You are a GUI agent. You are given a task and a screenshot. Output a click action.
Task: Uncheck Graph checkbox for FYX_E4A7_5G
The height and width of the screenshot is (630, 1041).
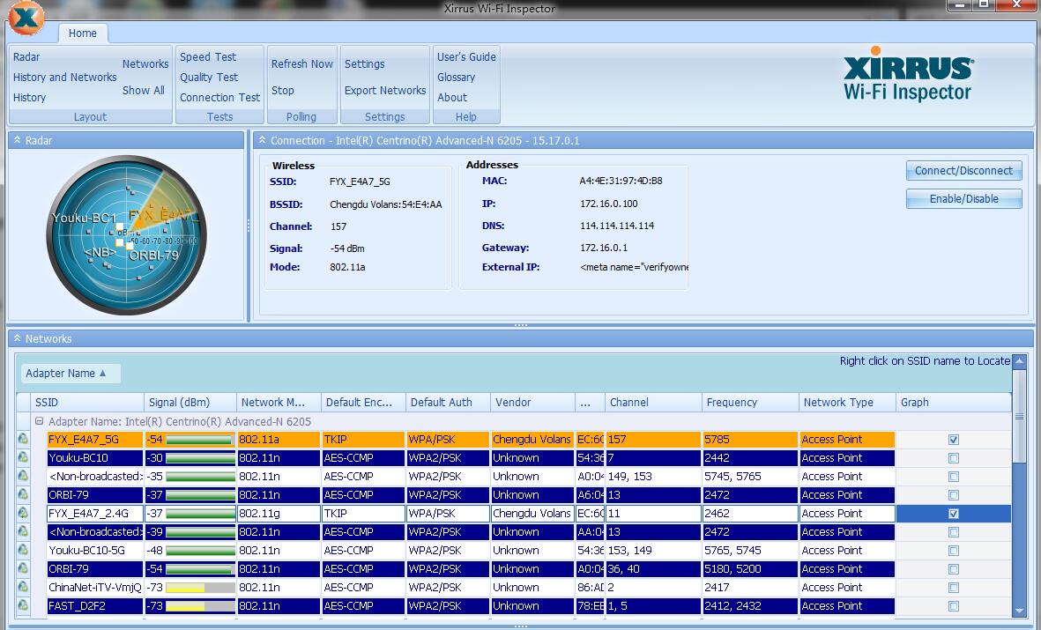click(953, 440)
